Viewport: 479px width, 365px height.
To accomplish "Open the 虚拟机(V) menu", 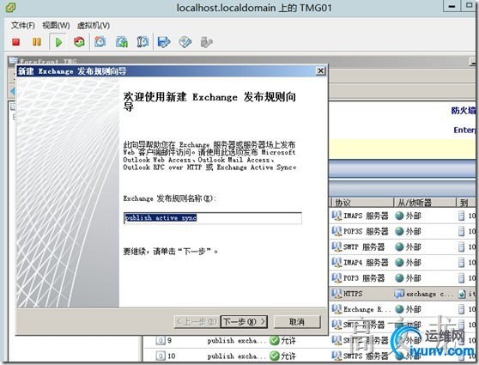I will tap(94, 26).
